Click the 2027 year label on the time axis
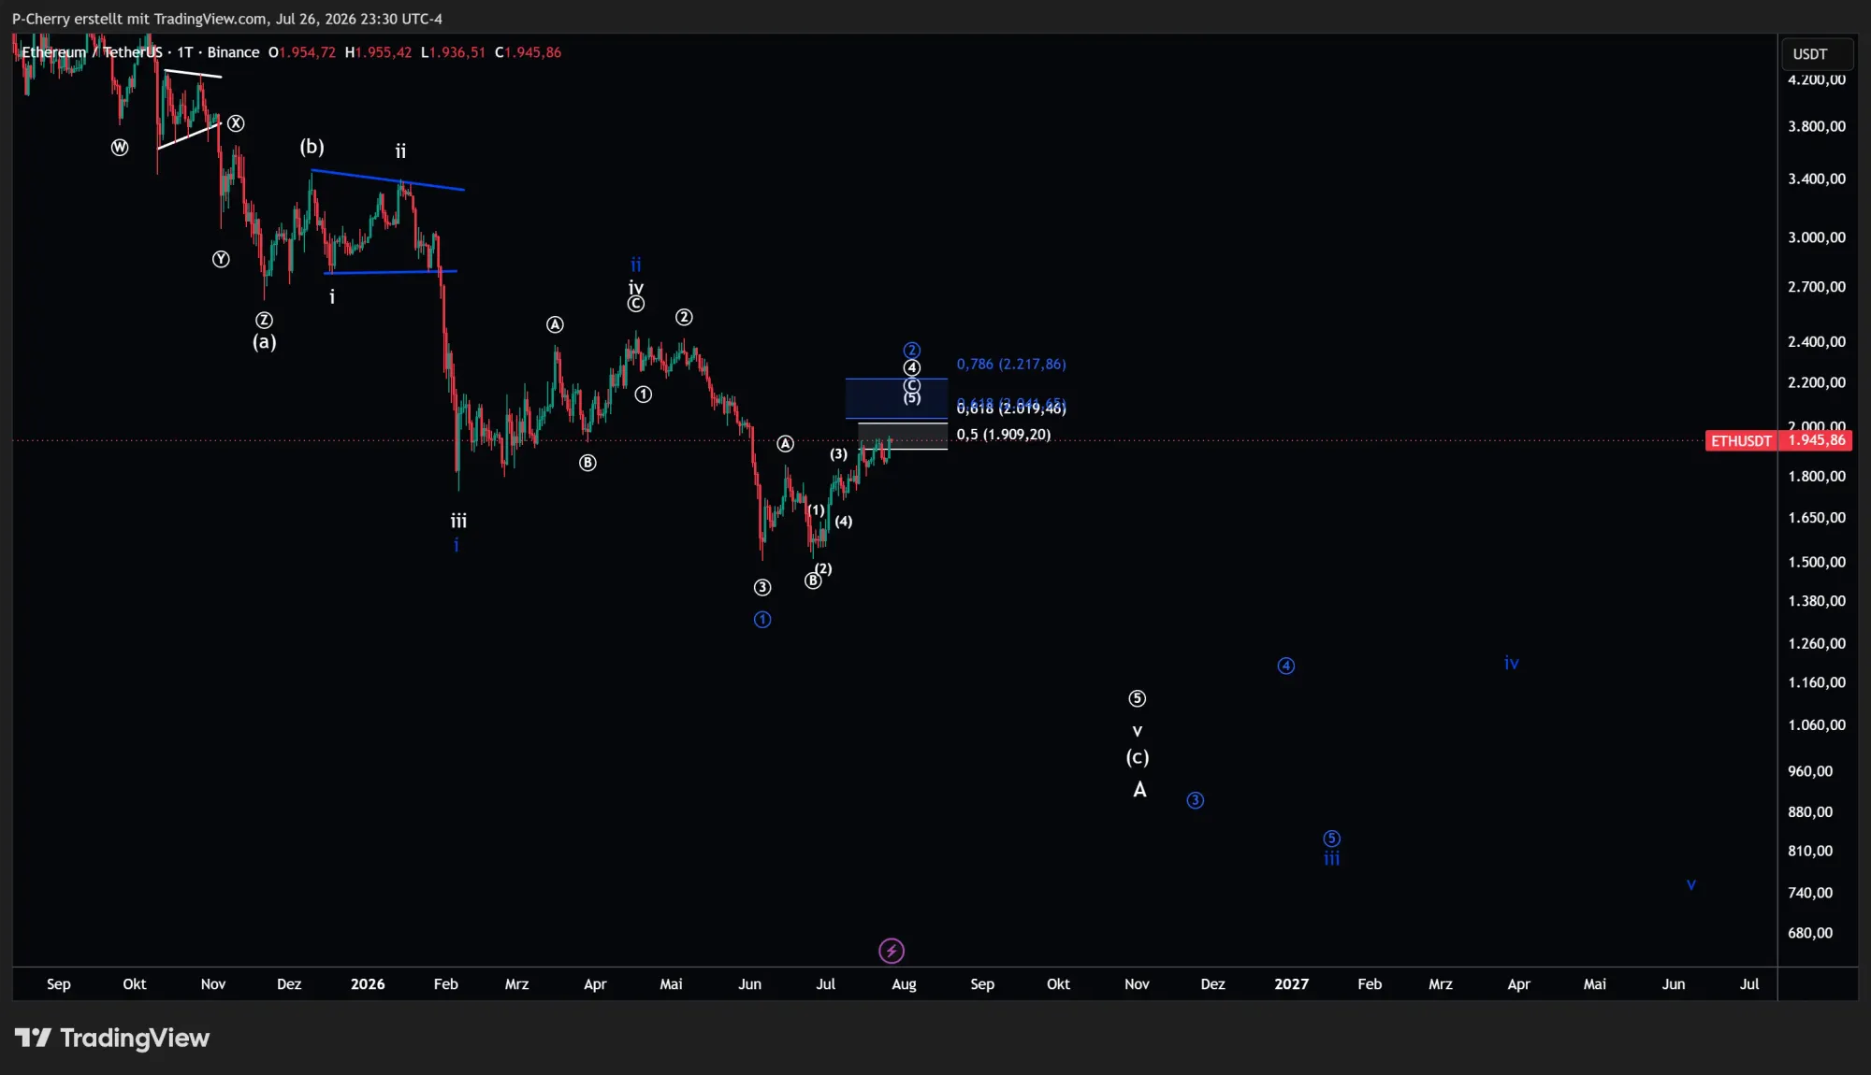The height and width of the screenshot is (1075, 1871). 1291,983
